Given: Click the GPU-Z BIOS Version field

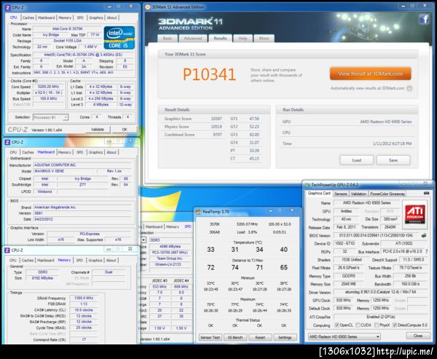Looking at the screenshot, I should tap(377, 235).
